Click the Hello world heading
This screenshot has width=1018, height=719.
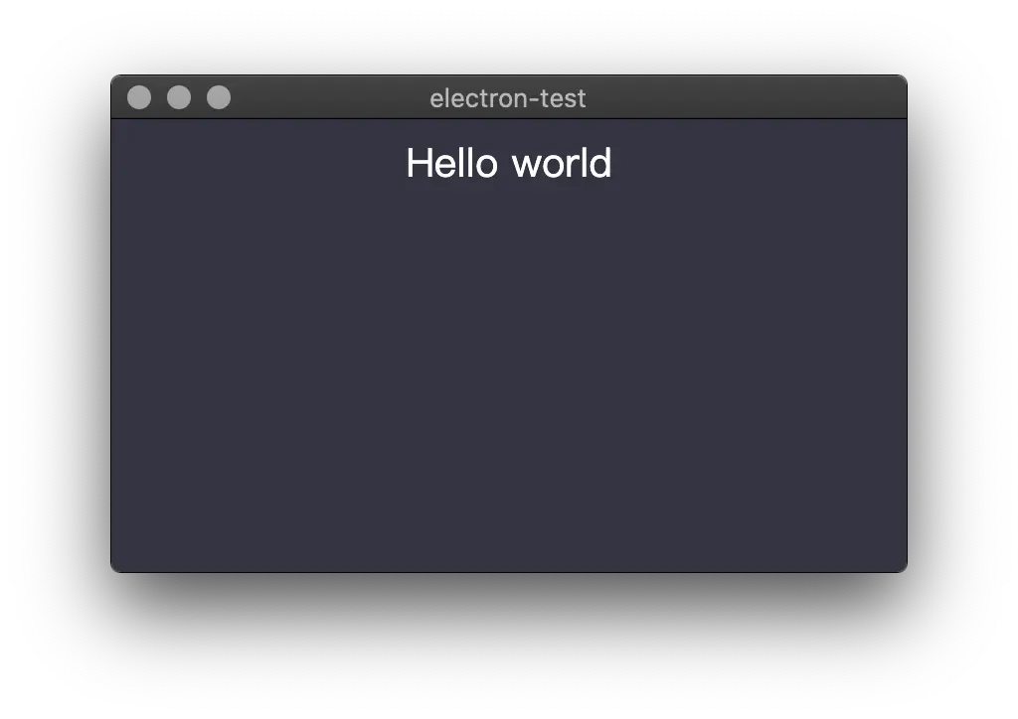pyautogui.click(x=509, y=163)
